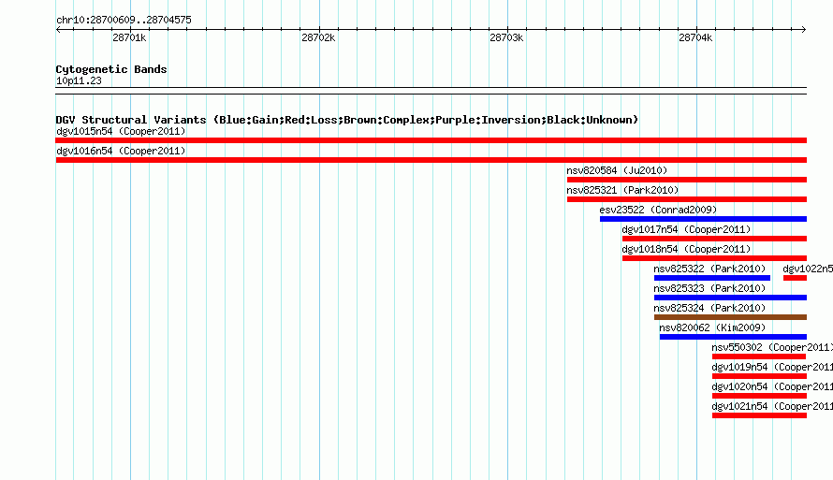The image size is (833, 480).
Task: Select the nsv820584 (Ju2010) variant bar
Action: tap(686, 180)
